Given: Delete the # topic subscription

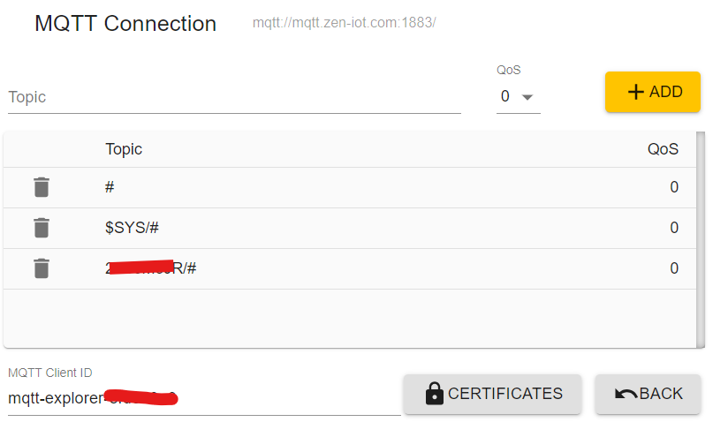Looking at the screenshot, I should (x=42, y=187).
